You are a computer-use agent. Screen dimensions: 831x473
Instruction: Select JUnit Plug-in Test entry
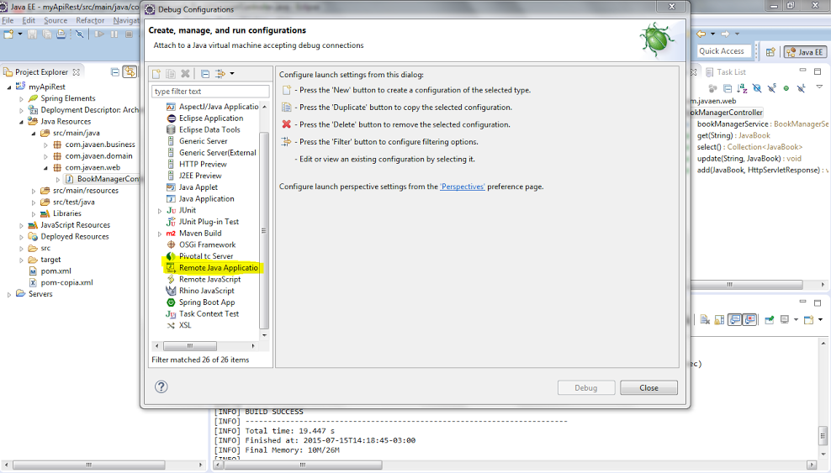(x=203, y=222)
